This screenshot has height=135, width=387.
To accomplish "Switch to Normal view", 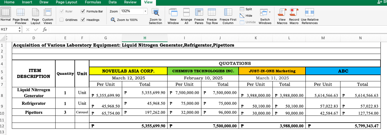I will tap(6, 16).
